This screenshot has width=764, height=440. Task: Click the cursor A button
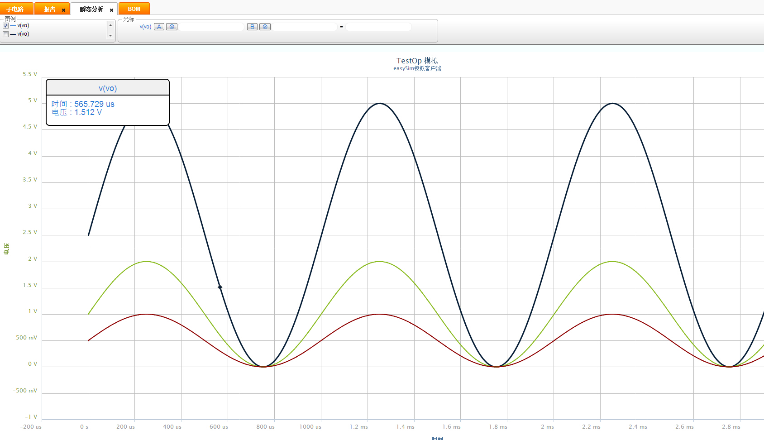coord(159,27)
